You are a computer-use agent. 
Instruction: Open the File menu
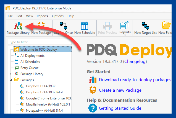coord(10,16)
